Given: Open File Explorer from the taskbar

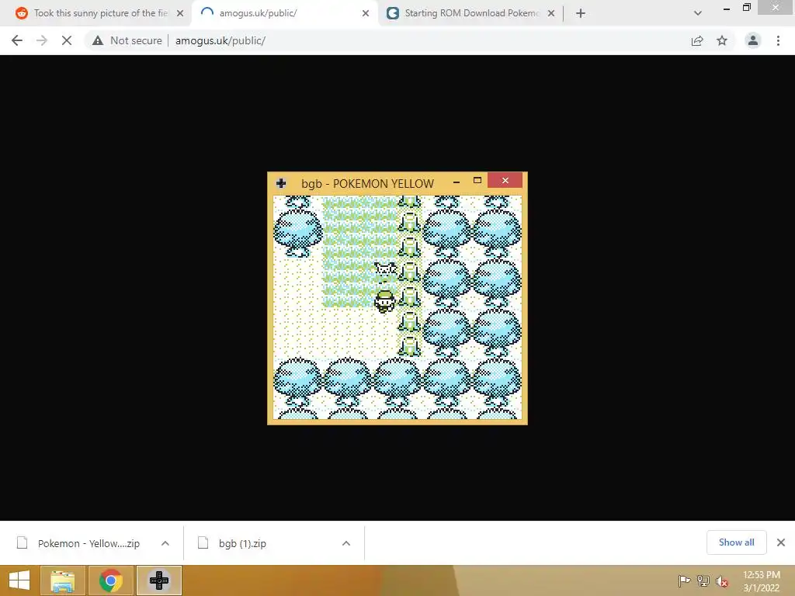Looking at the screenshot, I should point(62,580).
